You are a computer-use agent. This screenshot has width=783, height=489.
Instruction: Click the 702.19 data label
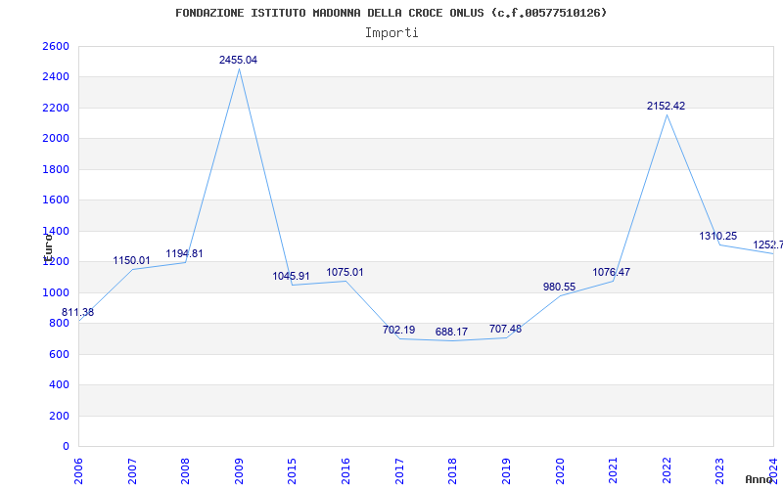coord(398,330)
